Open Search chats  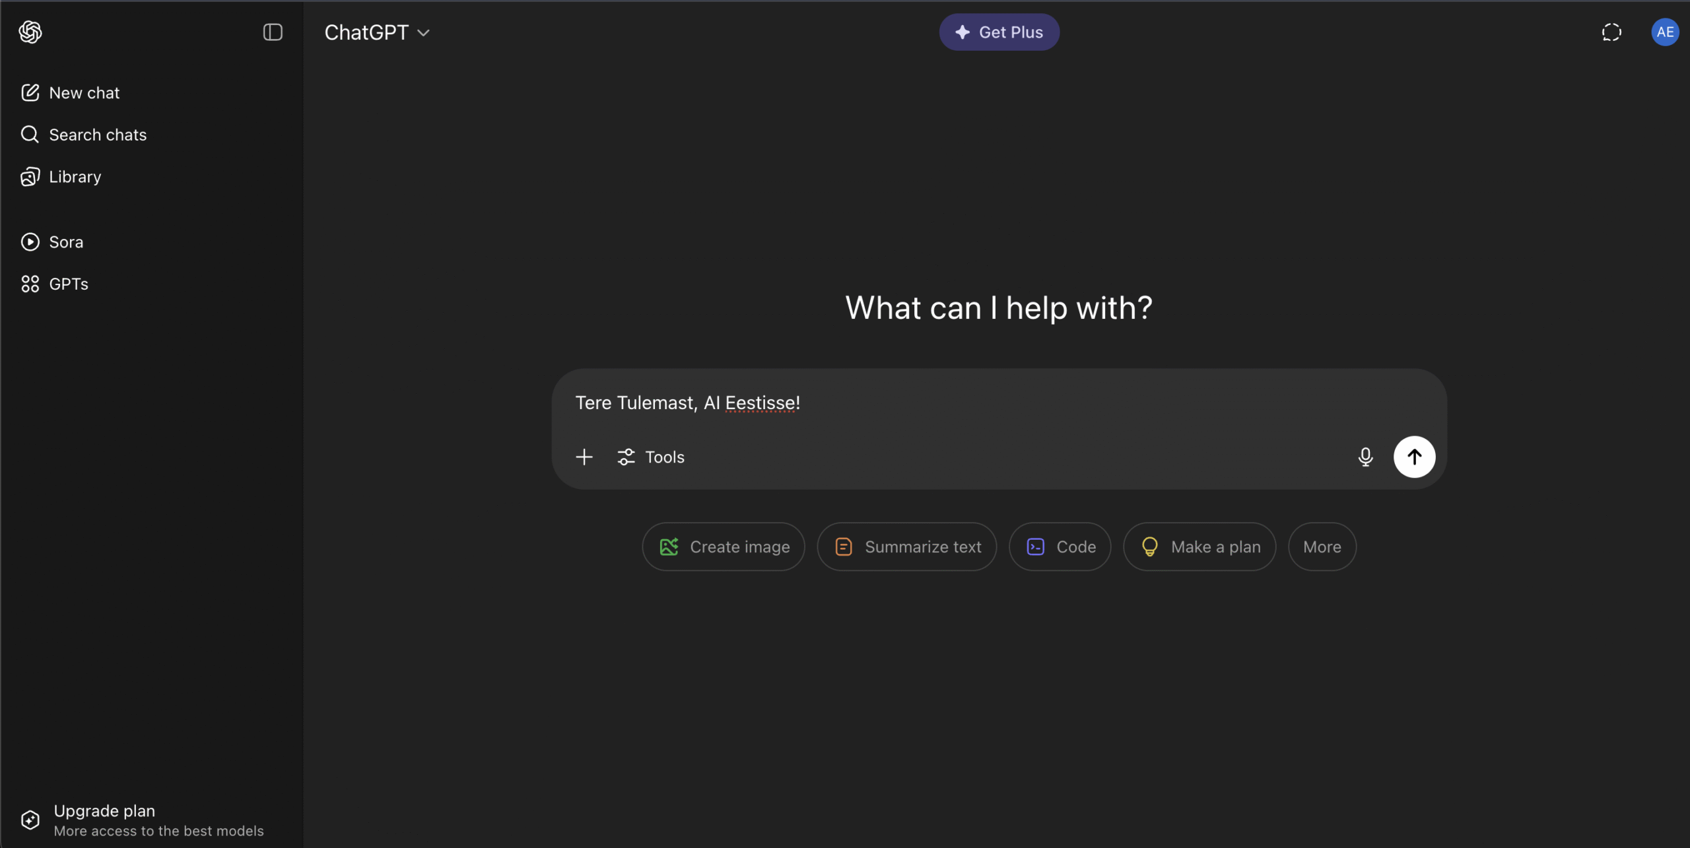coord(84,135)
